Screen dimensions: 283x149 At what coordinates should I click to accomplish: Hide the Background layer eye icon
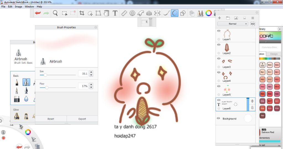(x=218, y=118)
